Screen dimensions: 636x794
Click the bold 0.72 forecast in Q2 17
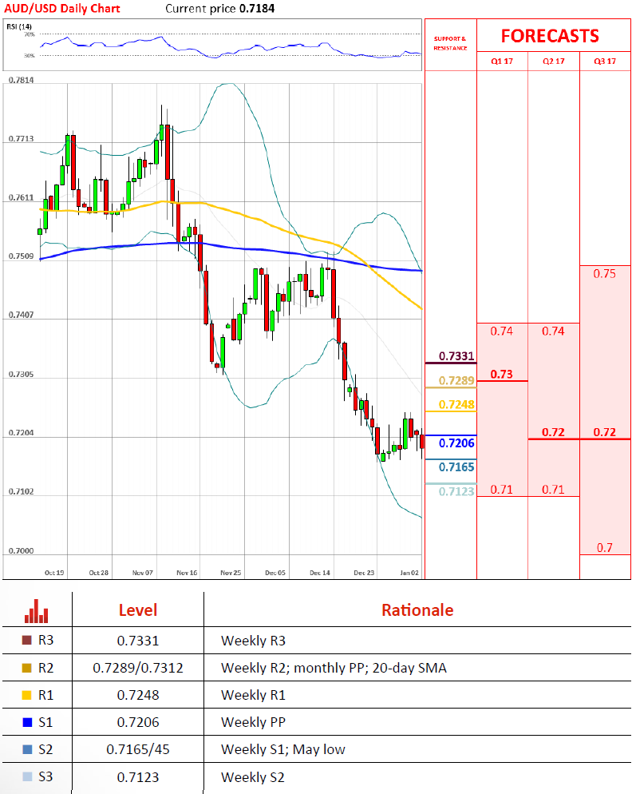tap(553, 432)
